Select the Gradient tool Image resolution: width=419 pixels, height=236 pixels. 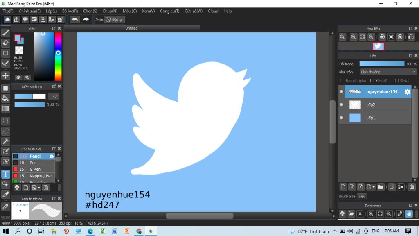pos(6,108)
